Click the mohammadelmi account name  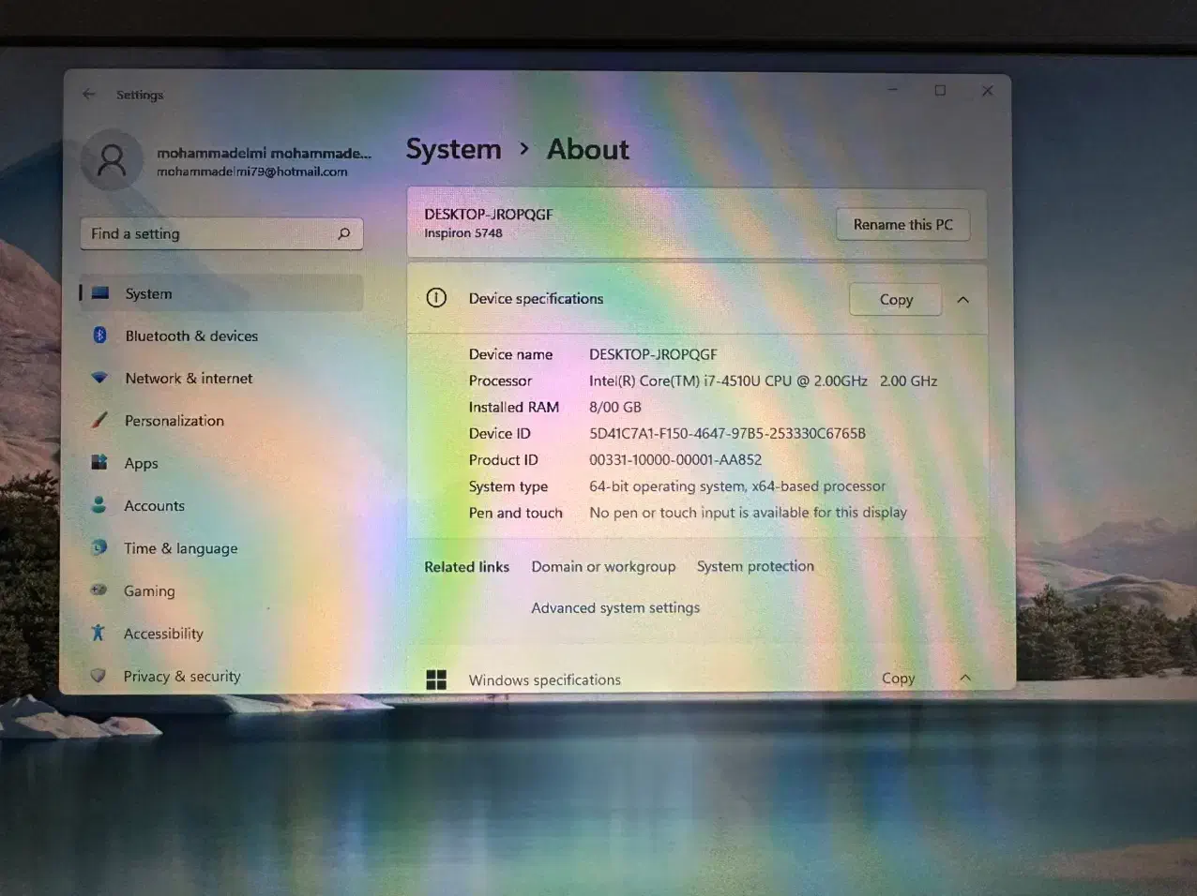(264, 153)
